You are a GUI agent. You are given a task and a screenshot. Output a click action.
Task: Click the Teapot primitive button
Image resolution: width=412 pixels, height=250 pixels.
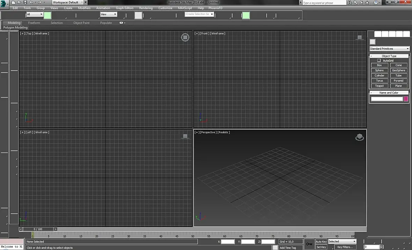pos(380,86)
